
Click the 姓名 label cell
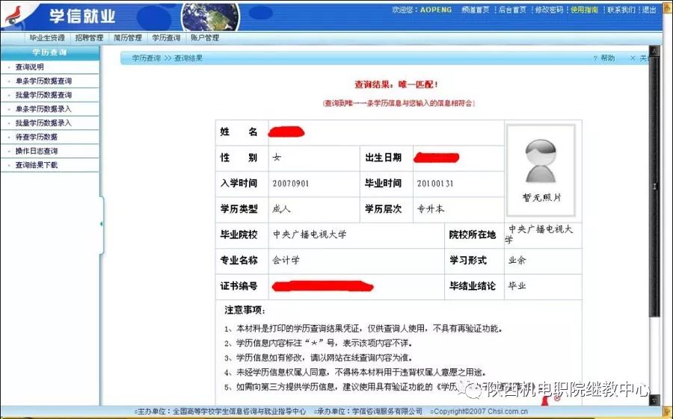point(242,132)
